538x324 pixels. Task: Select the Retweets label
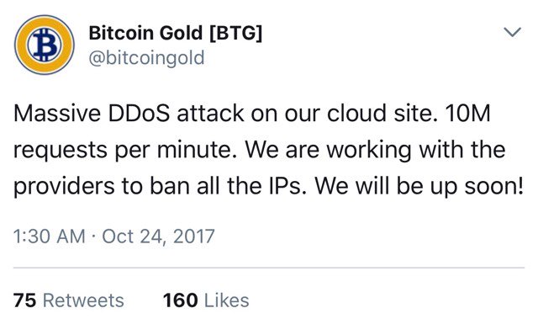click(83, 300)
